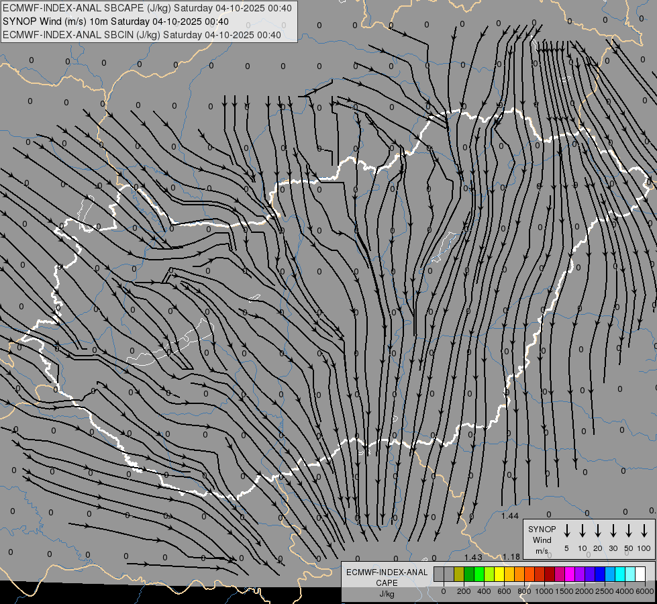Click the '800' tick label on CAPE scale

(x=524, y=591)
